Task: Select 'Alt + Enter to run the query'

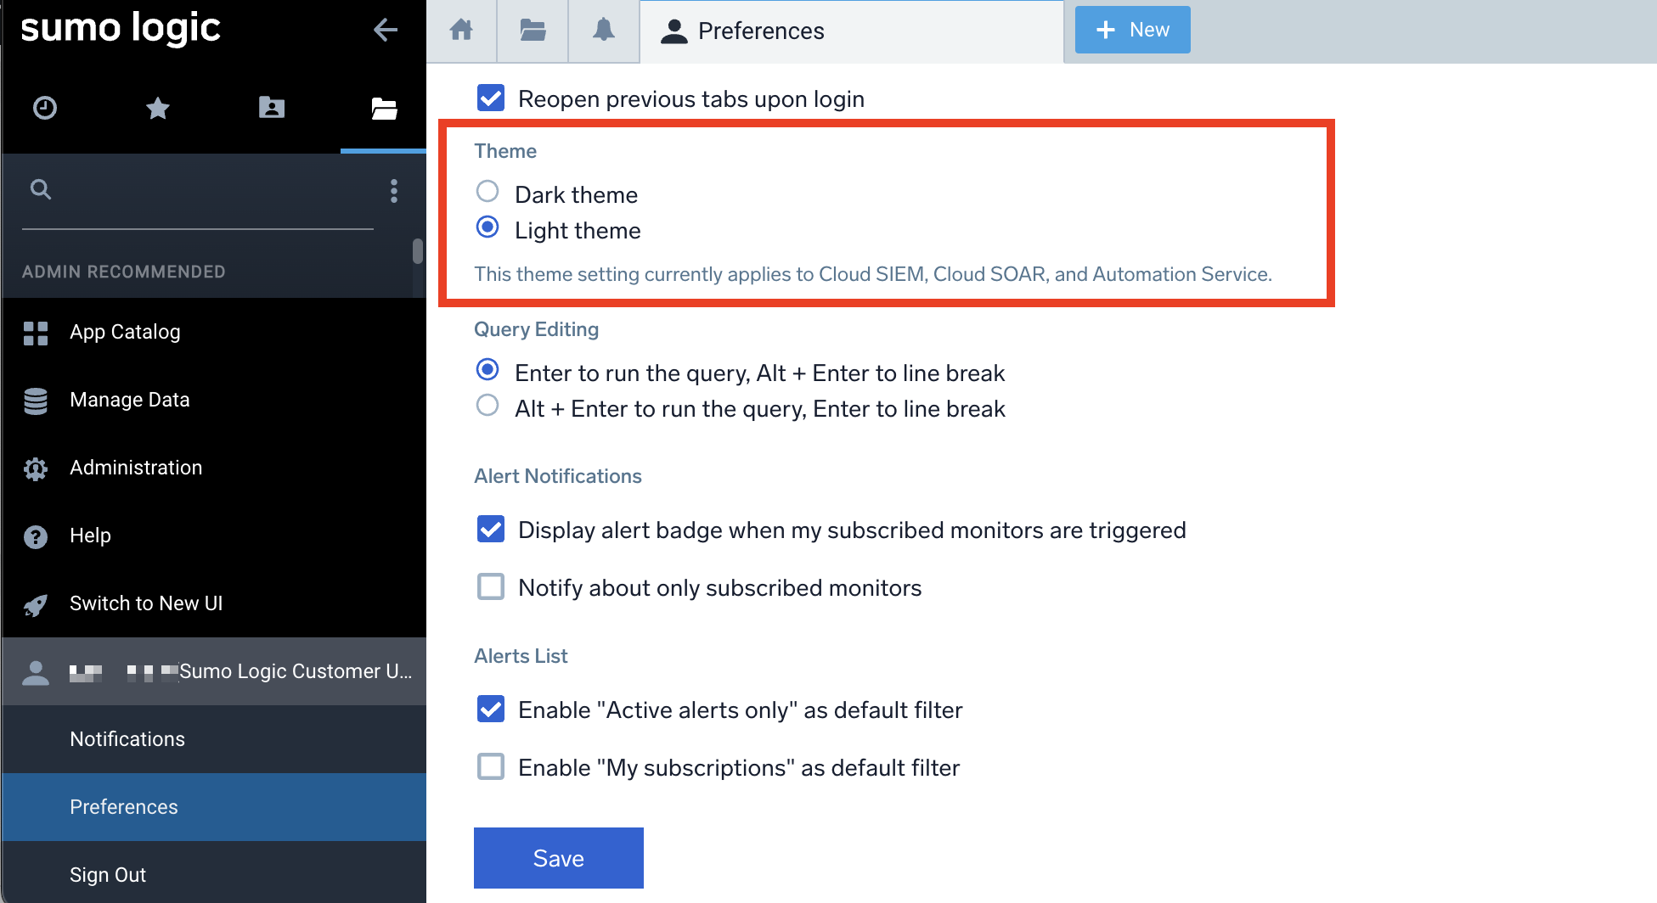Action: (487, 406)
